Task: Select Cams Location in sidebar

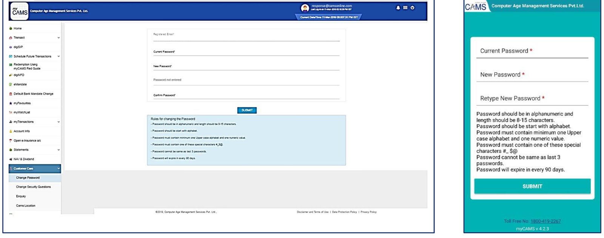Action: (26, 206)
